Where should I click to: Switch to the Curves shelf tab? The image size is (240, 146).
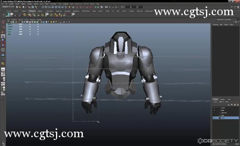(x=16, y=11)
